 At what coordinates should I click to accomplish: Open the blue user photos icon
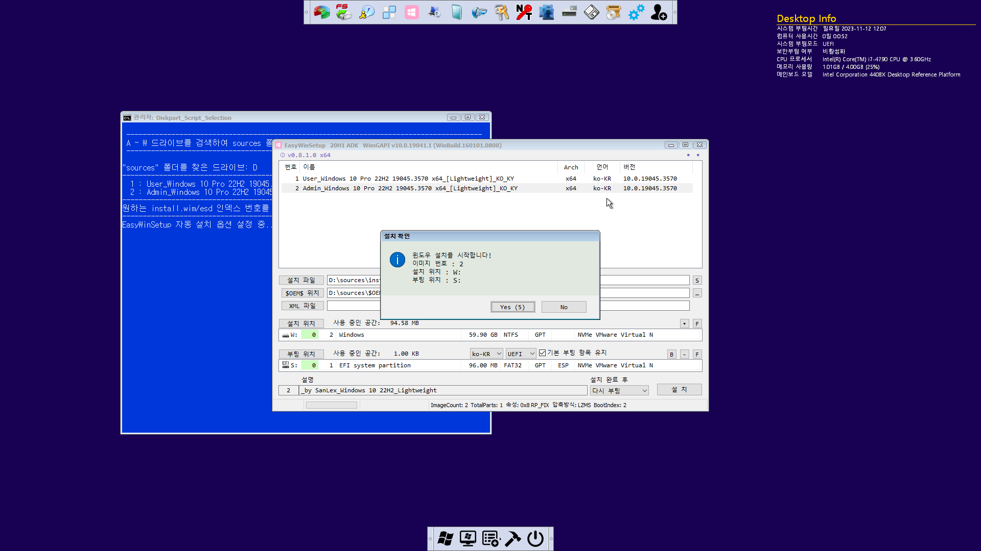[x=547, y=12]
